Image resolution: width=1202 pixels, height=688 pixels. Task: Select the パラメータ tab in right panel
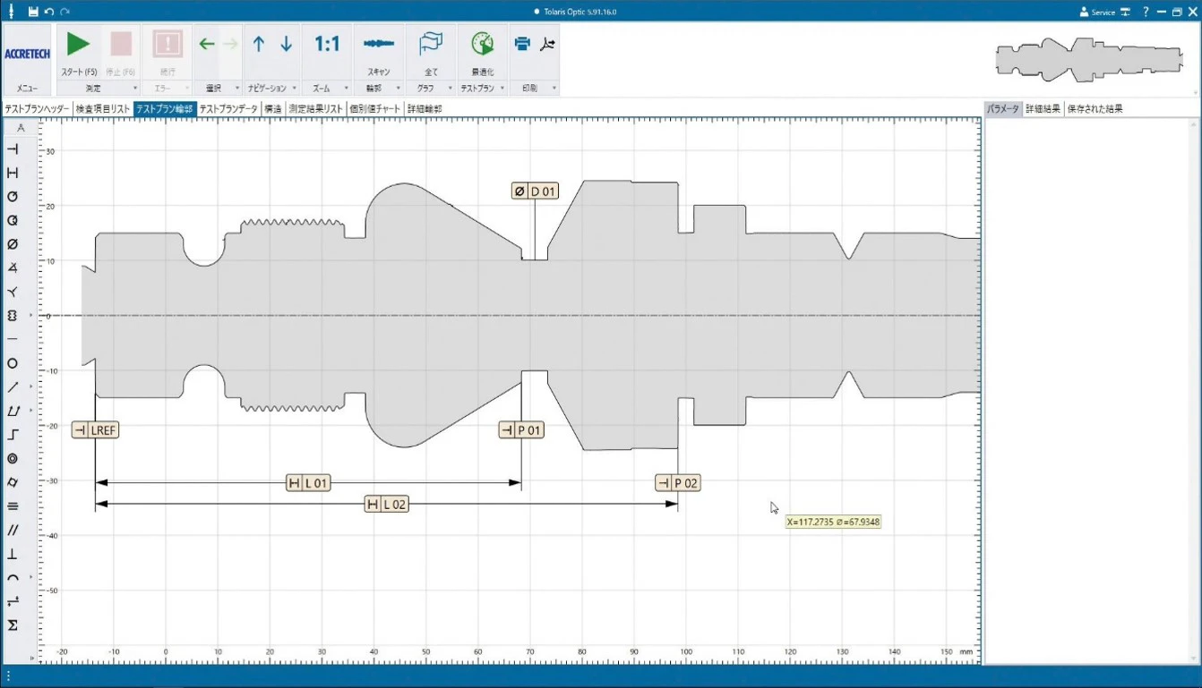pos(1002,108)
